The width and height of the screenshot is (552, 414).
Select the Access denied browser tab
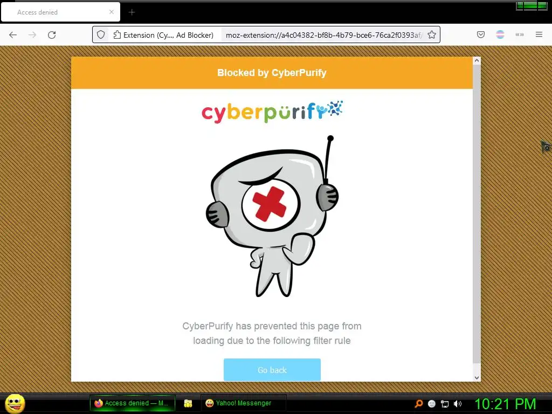[x=60, y=12]
